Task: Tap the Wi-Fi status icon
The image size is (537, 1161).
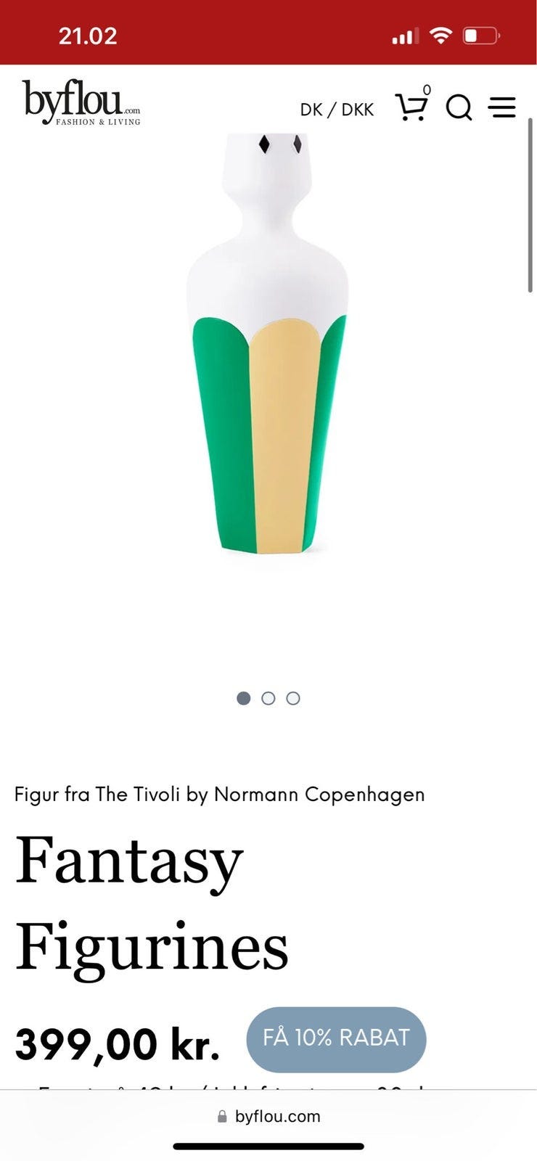Action: tap(440, 35)
